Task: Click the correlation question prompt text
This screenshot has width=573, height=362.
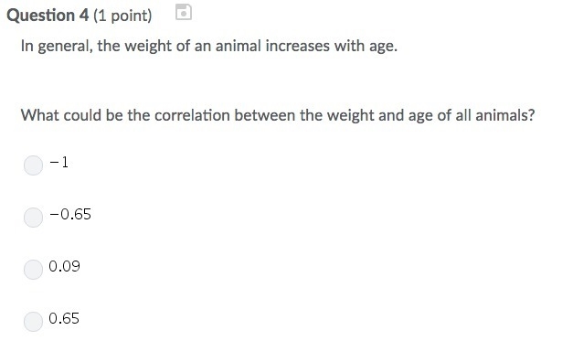Action: [x=278, y=115]
